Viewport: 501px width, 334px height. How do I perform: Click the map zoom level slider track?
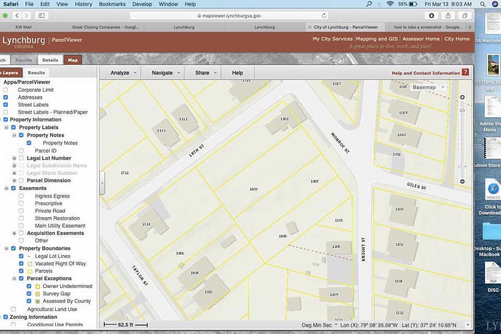tap(462, 140)
